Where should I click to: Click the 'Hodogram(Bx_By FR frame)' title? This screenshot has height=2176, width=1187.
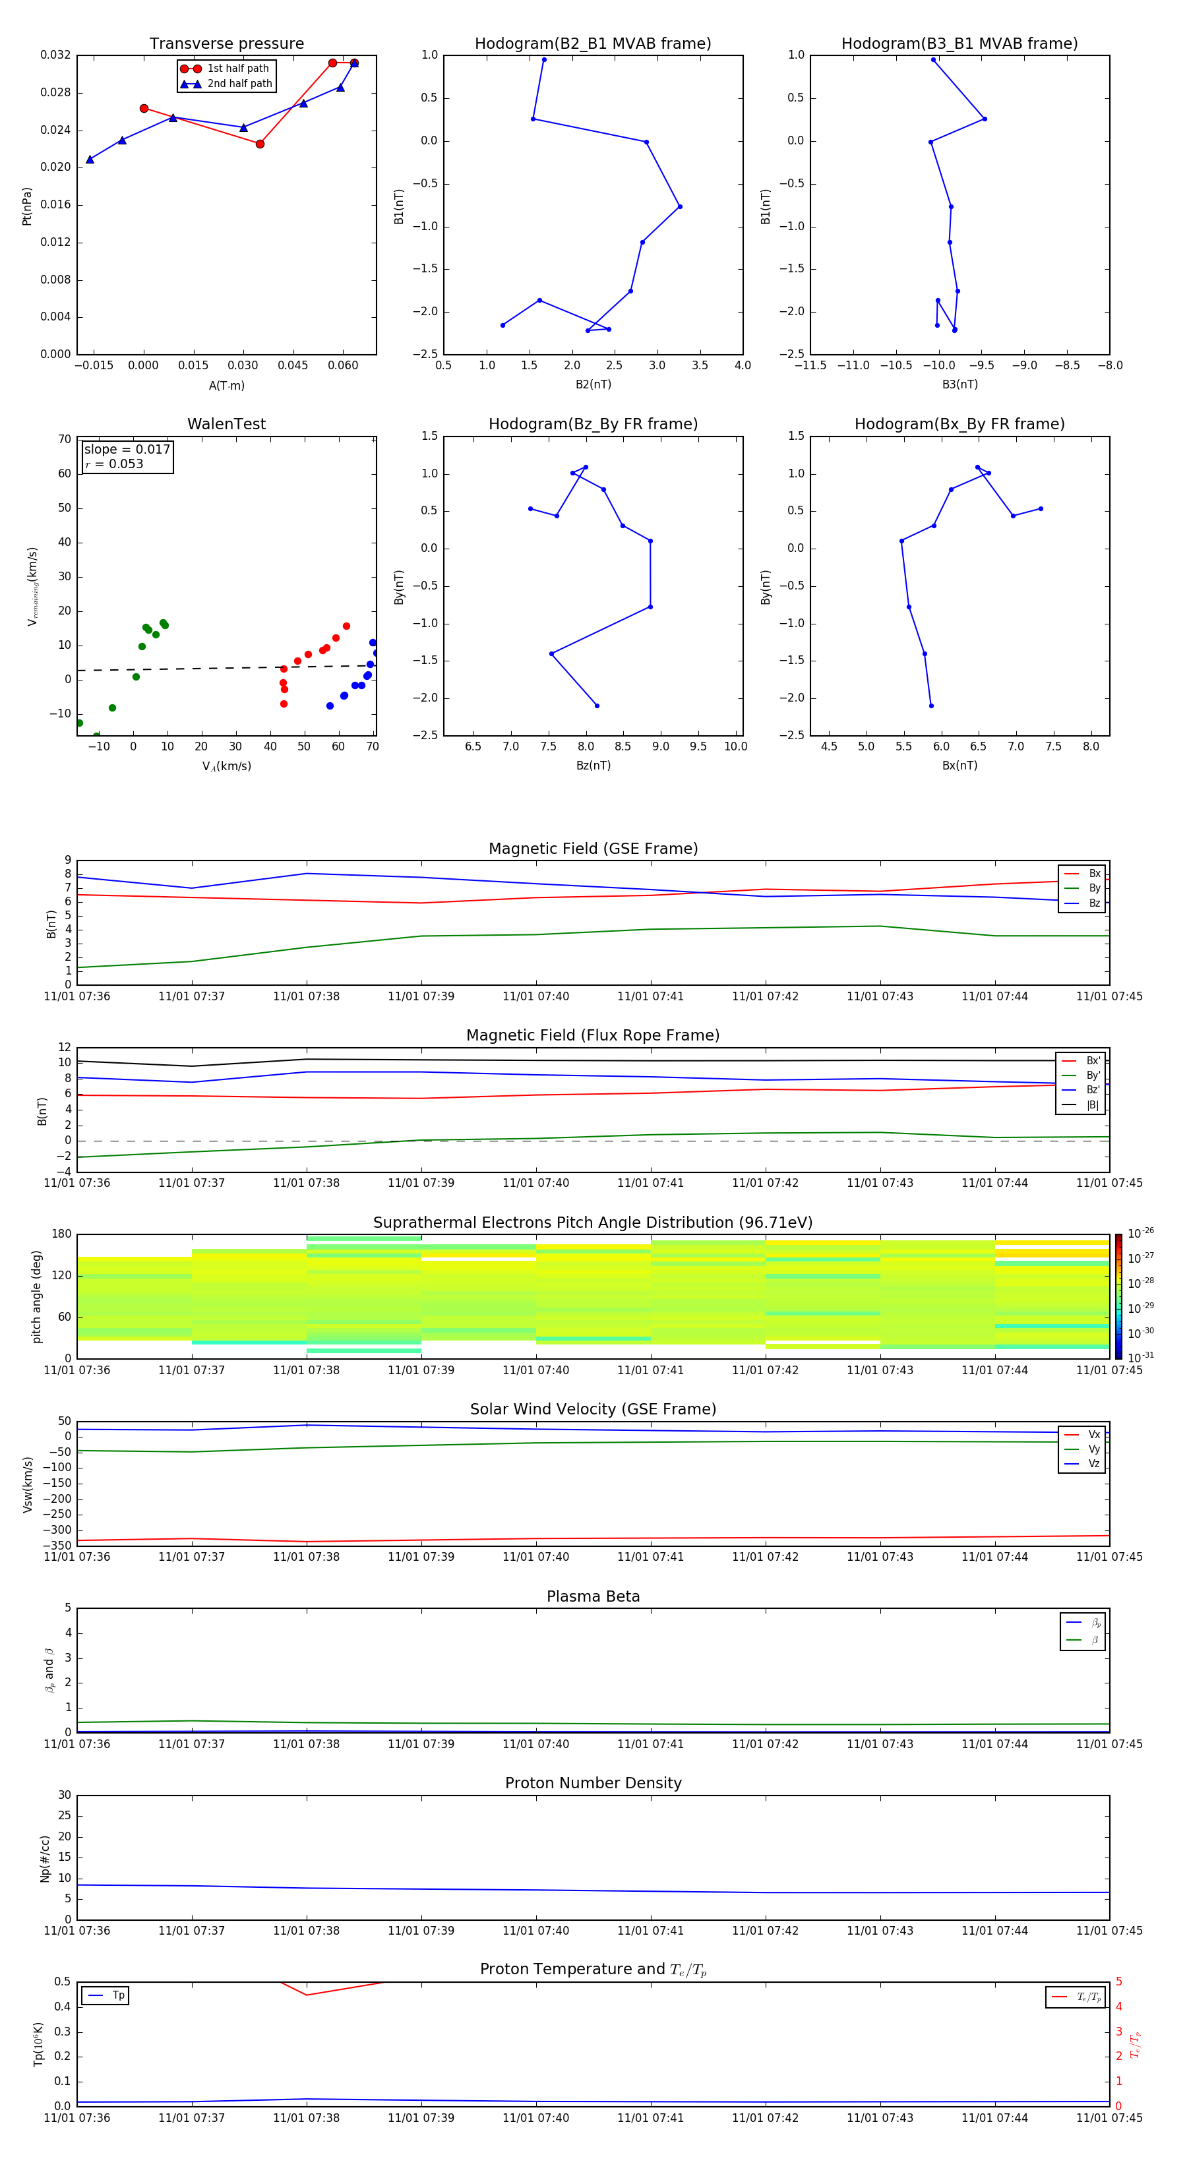(959, 424)
